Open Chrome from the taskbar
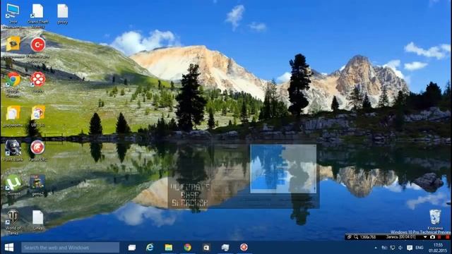Image resolution: width=452 pixels, height=254 pixels. [x=187, y=248]
